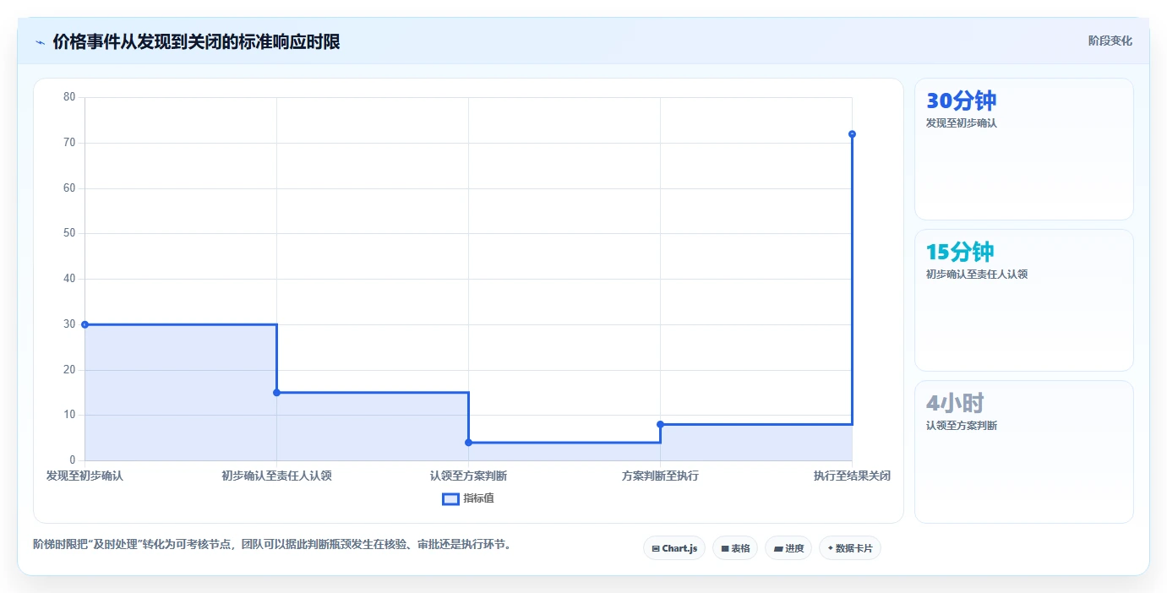The height and width of the screenshot is (593, 1167).
Task: Click the data point above 方案判断至执行
Action: point(660,424)
